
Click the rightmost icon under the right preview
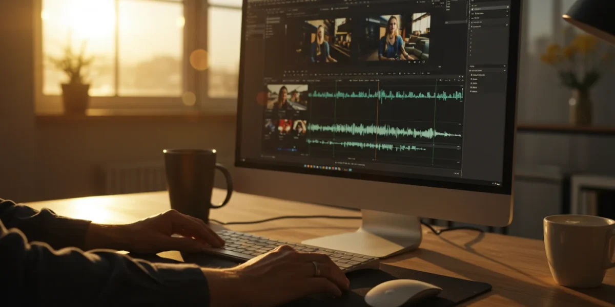click(x=423, y=61)
